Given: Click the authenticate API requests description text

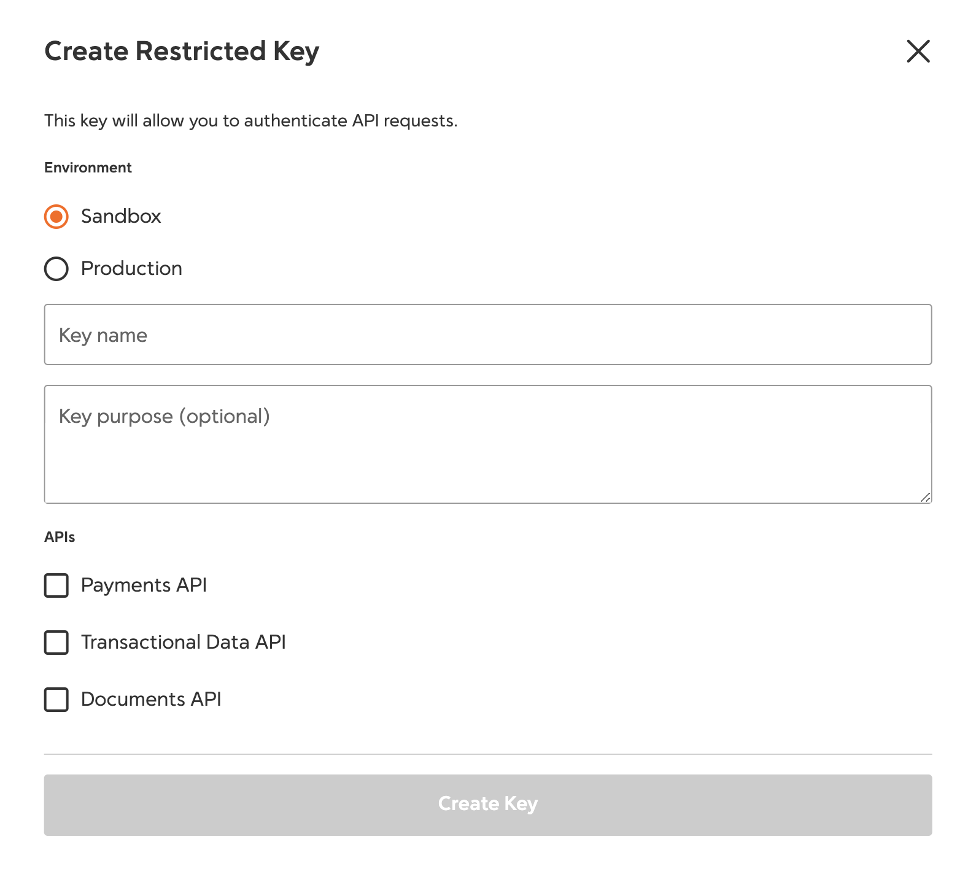Looking at the screenshot, I should pyautogui.click(x=250, y=121).
